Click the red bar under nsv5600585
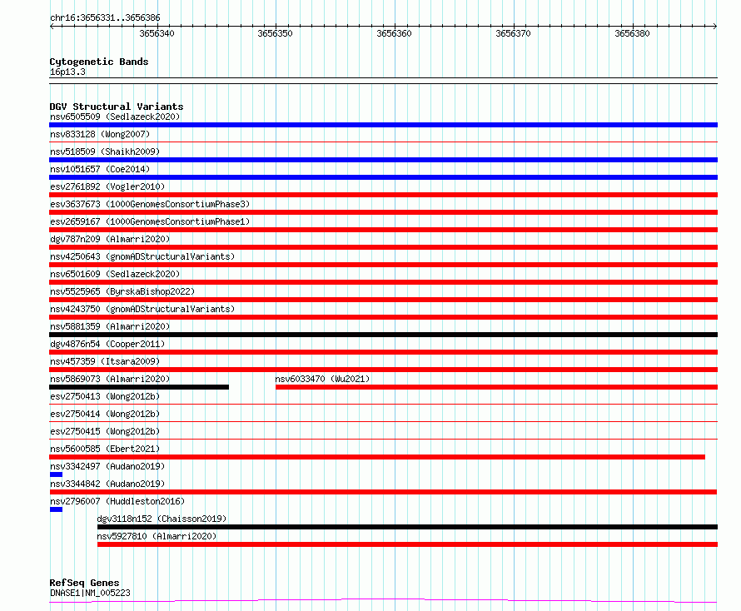The height and width of the screenshot is (611, 741). [x=377, y=457]
